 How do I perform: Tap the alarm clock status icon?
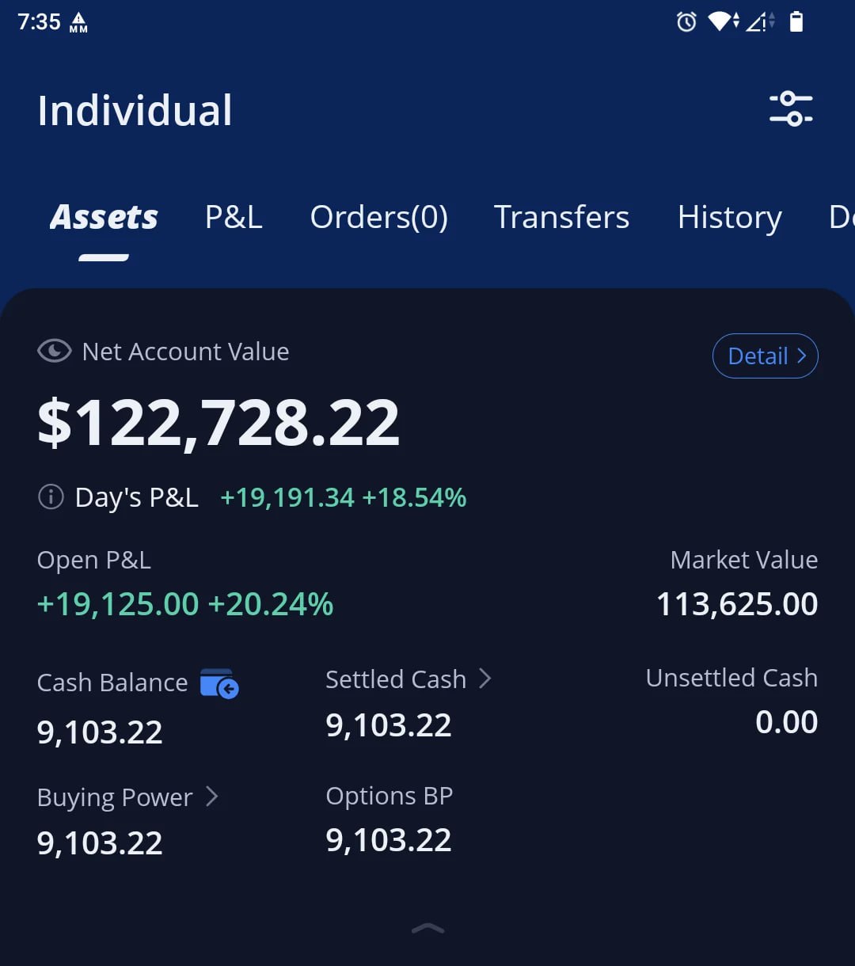click(x=686, y=22)
